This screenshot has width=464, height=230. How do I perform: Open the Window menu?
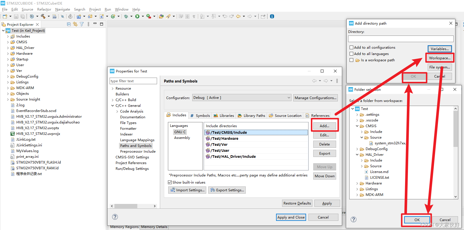coord(122,9)
